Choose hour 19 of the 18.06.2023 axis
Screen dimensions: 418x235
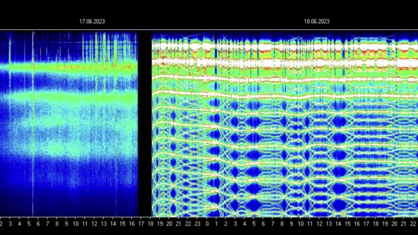385,224
